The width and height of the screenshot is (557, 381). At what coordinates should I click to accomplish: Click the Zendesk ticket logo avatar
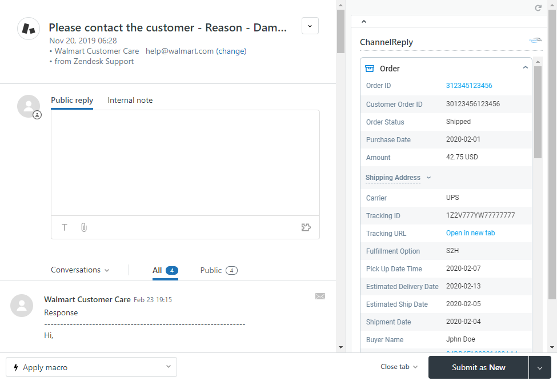point(29,29)
